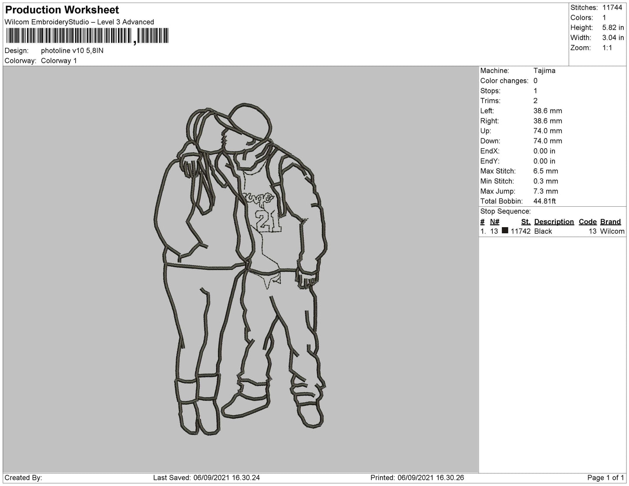This screenshot has height=486, width=629.
Task: Click the black thread color swatch
Action: tap(505, 231)
